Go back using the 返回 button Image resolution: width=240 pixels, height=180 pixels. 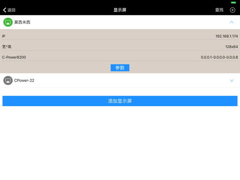click(9, 10)
